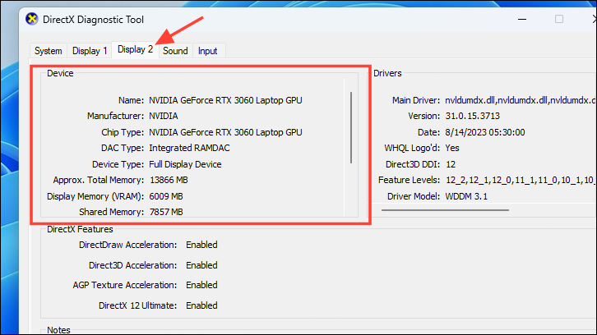The width and height of the screenshot is (597, 335).
Task: Maximize the DirectX Diagnostic Tool window
Action: click(x=559, y=19)
